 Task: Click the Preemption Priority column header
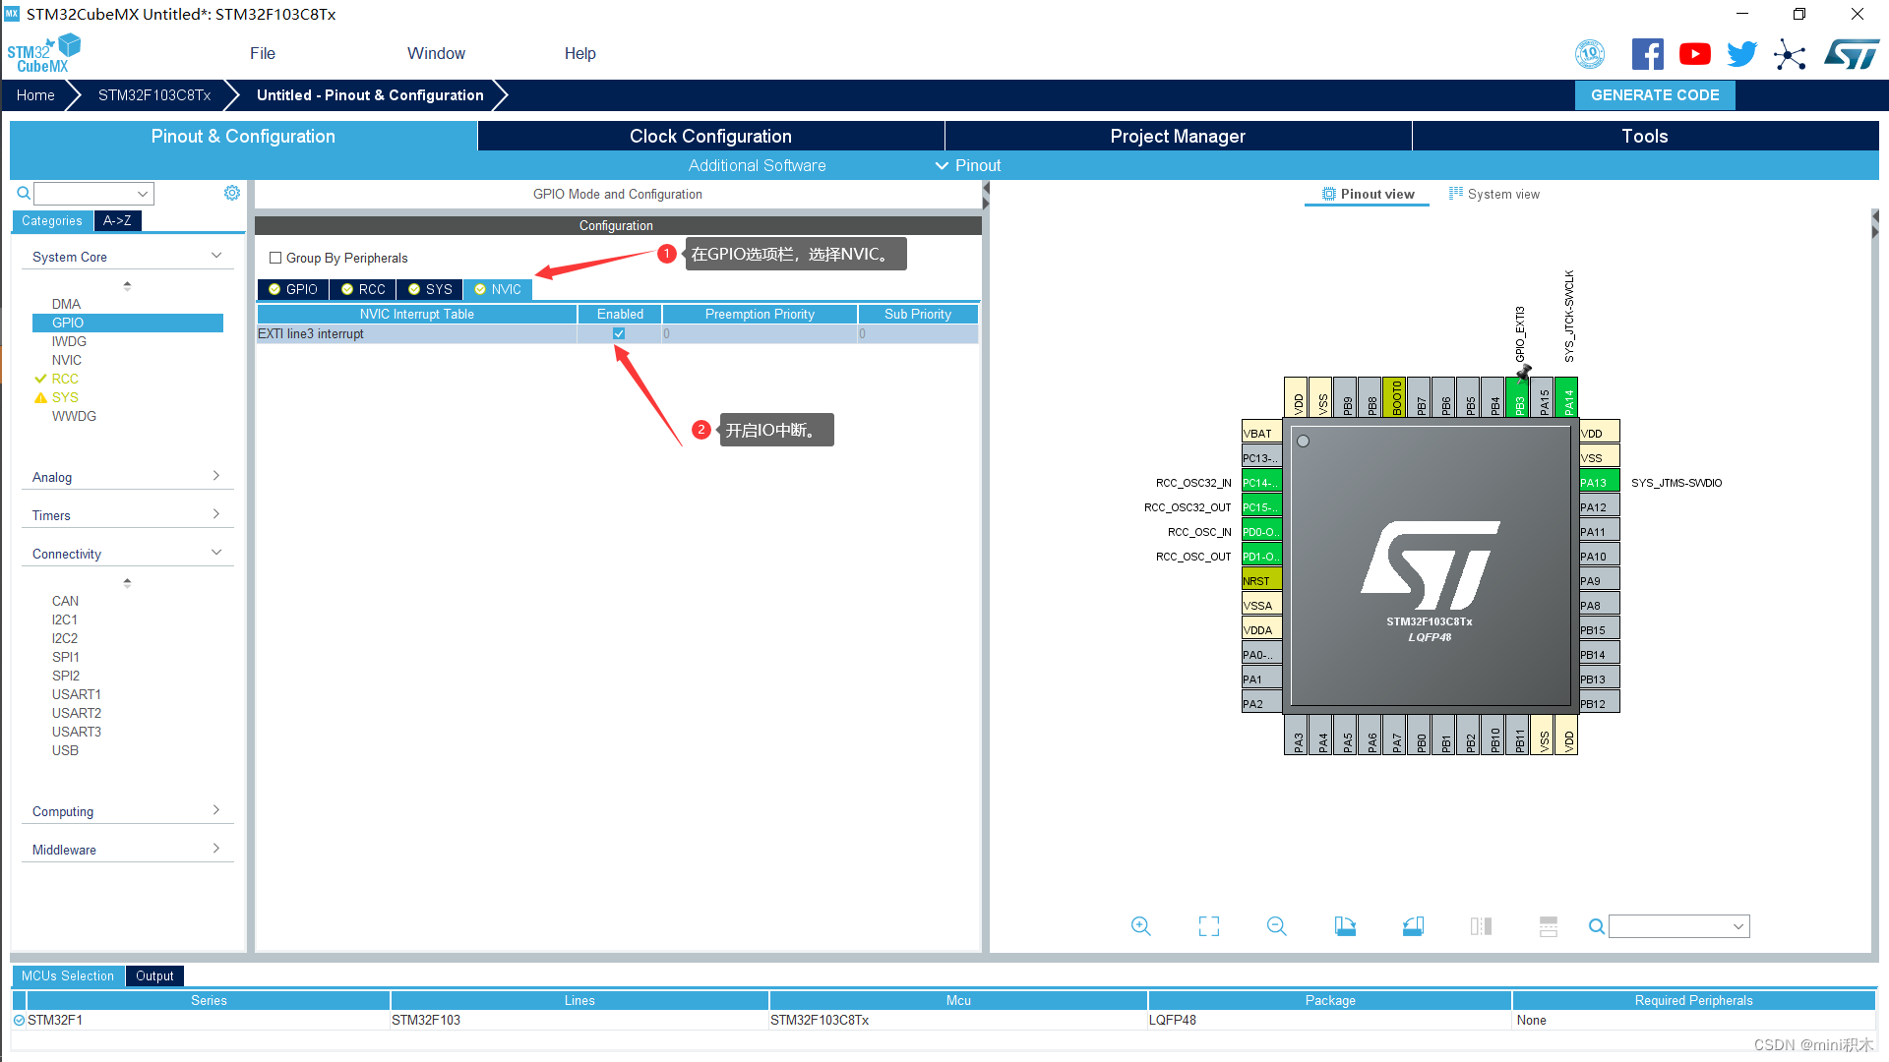[760, 314]
